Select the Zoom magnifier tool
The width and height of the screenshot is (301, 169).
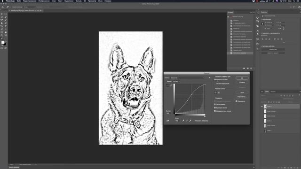pyautogui.click(x=2, y=35)
